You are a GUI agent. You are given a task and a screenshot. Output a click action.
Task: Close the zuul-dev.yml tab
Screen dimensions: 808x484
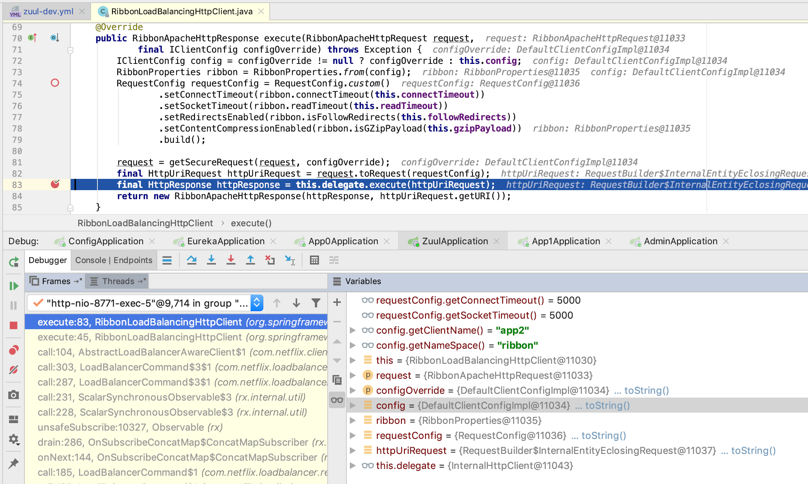82,11
